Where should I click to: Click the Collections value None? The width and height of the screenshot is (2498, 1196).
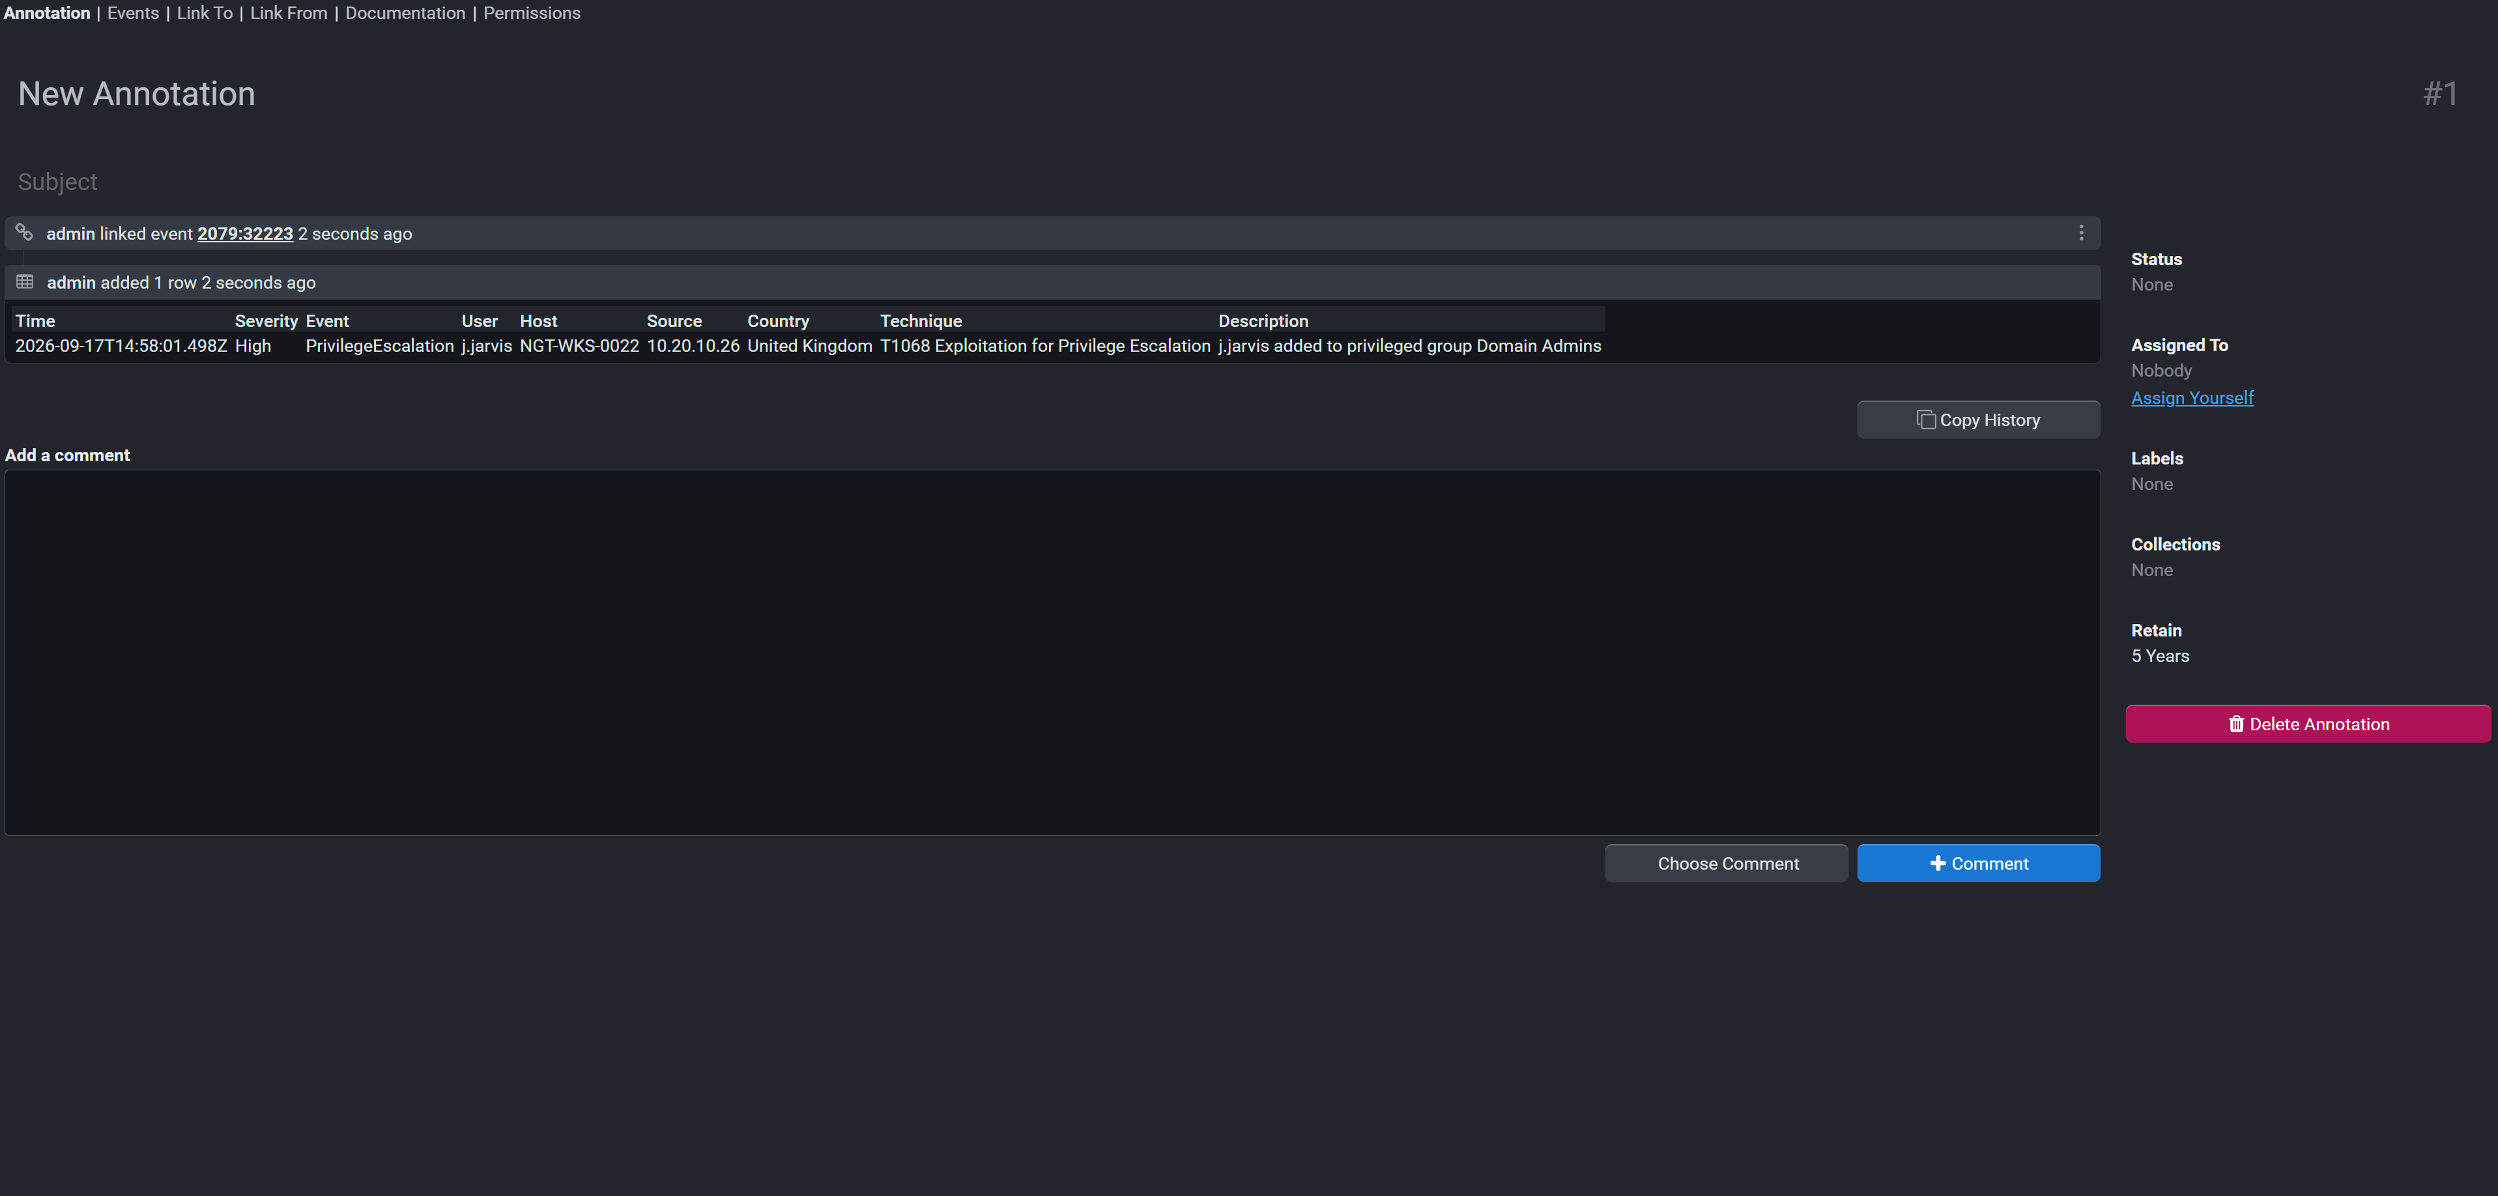[2152, 570]
